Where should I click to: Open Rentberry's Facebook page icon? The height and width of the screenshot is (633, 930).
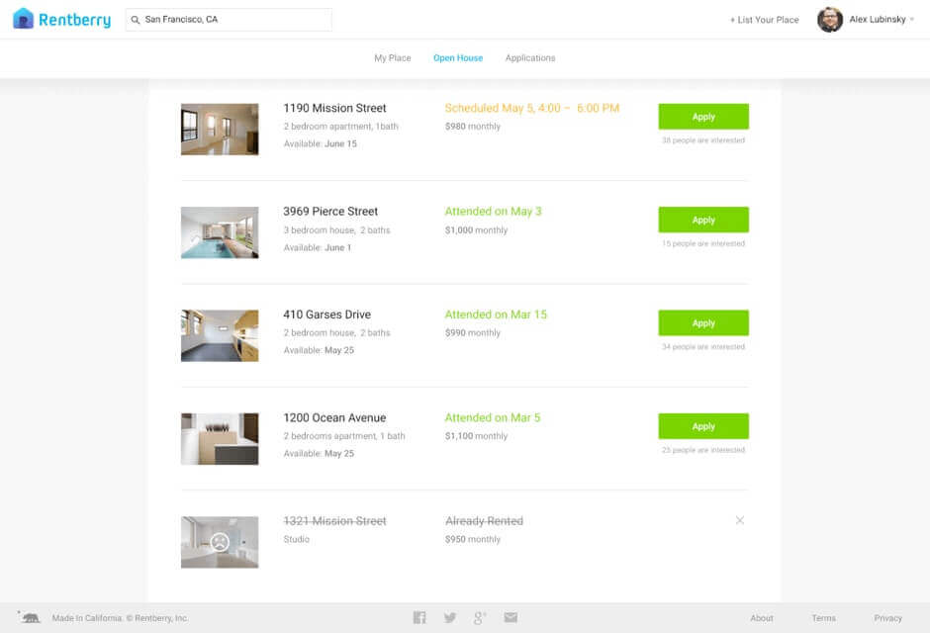pyautogui.click(x=419, y=618)
